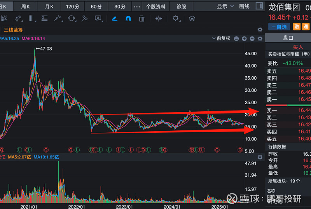
Task: Open the 诊股 tab
Action: (x=181, y=7)
